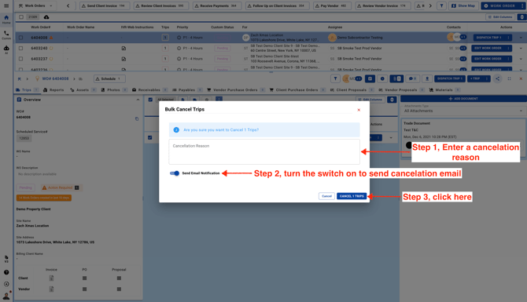Close the WO detail panel with red X

[x=521, y=78]
